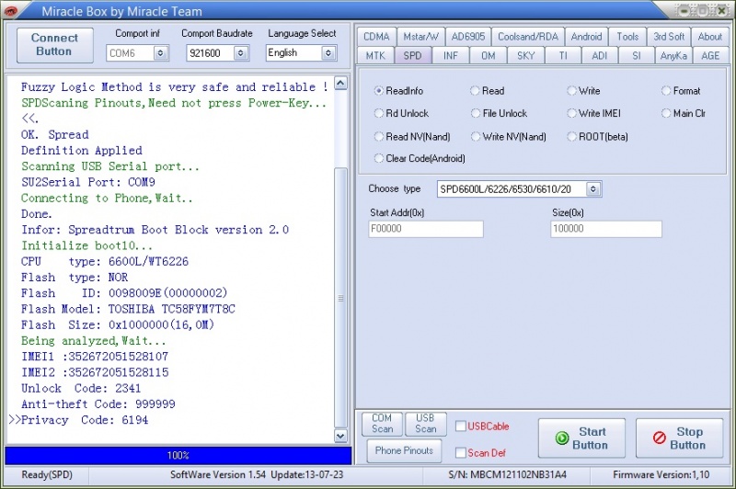Switch to the OM tab
Image resolution: width=736 pixels, height=489 pixels.
pos(489,55)
